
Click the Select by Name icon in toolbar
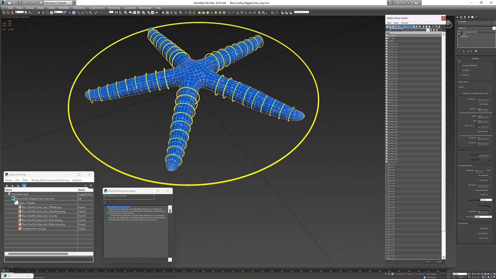pos(30,12)
